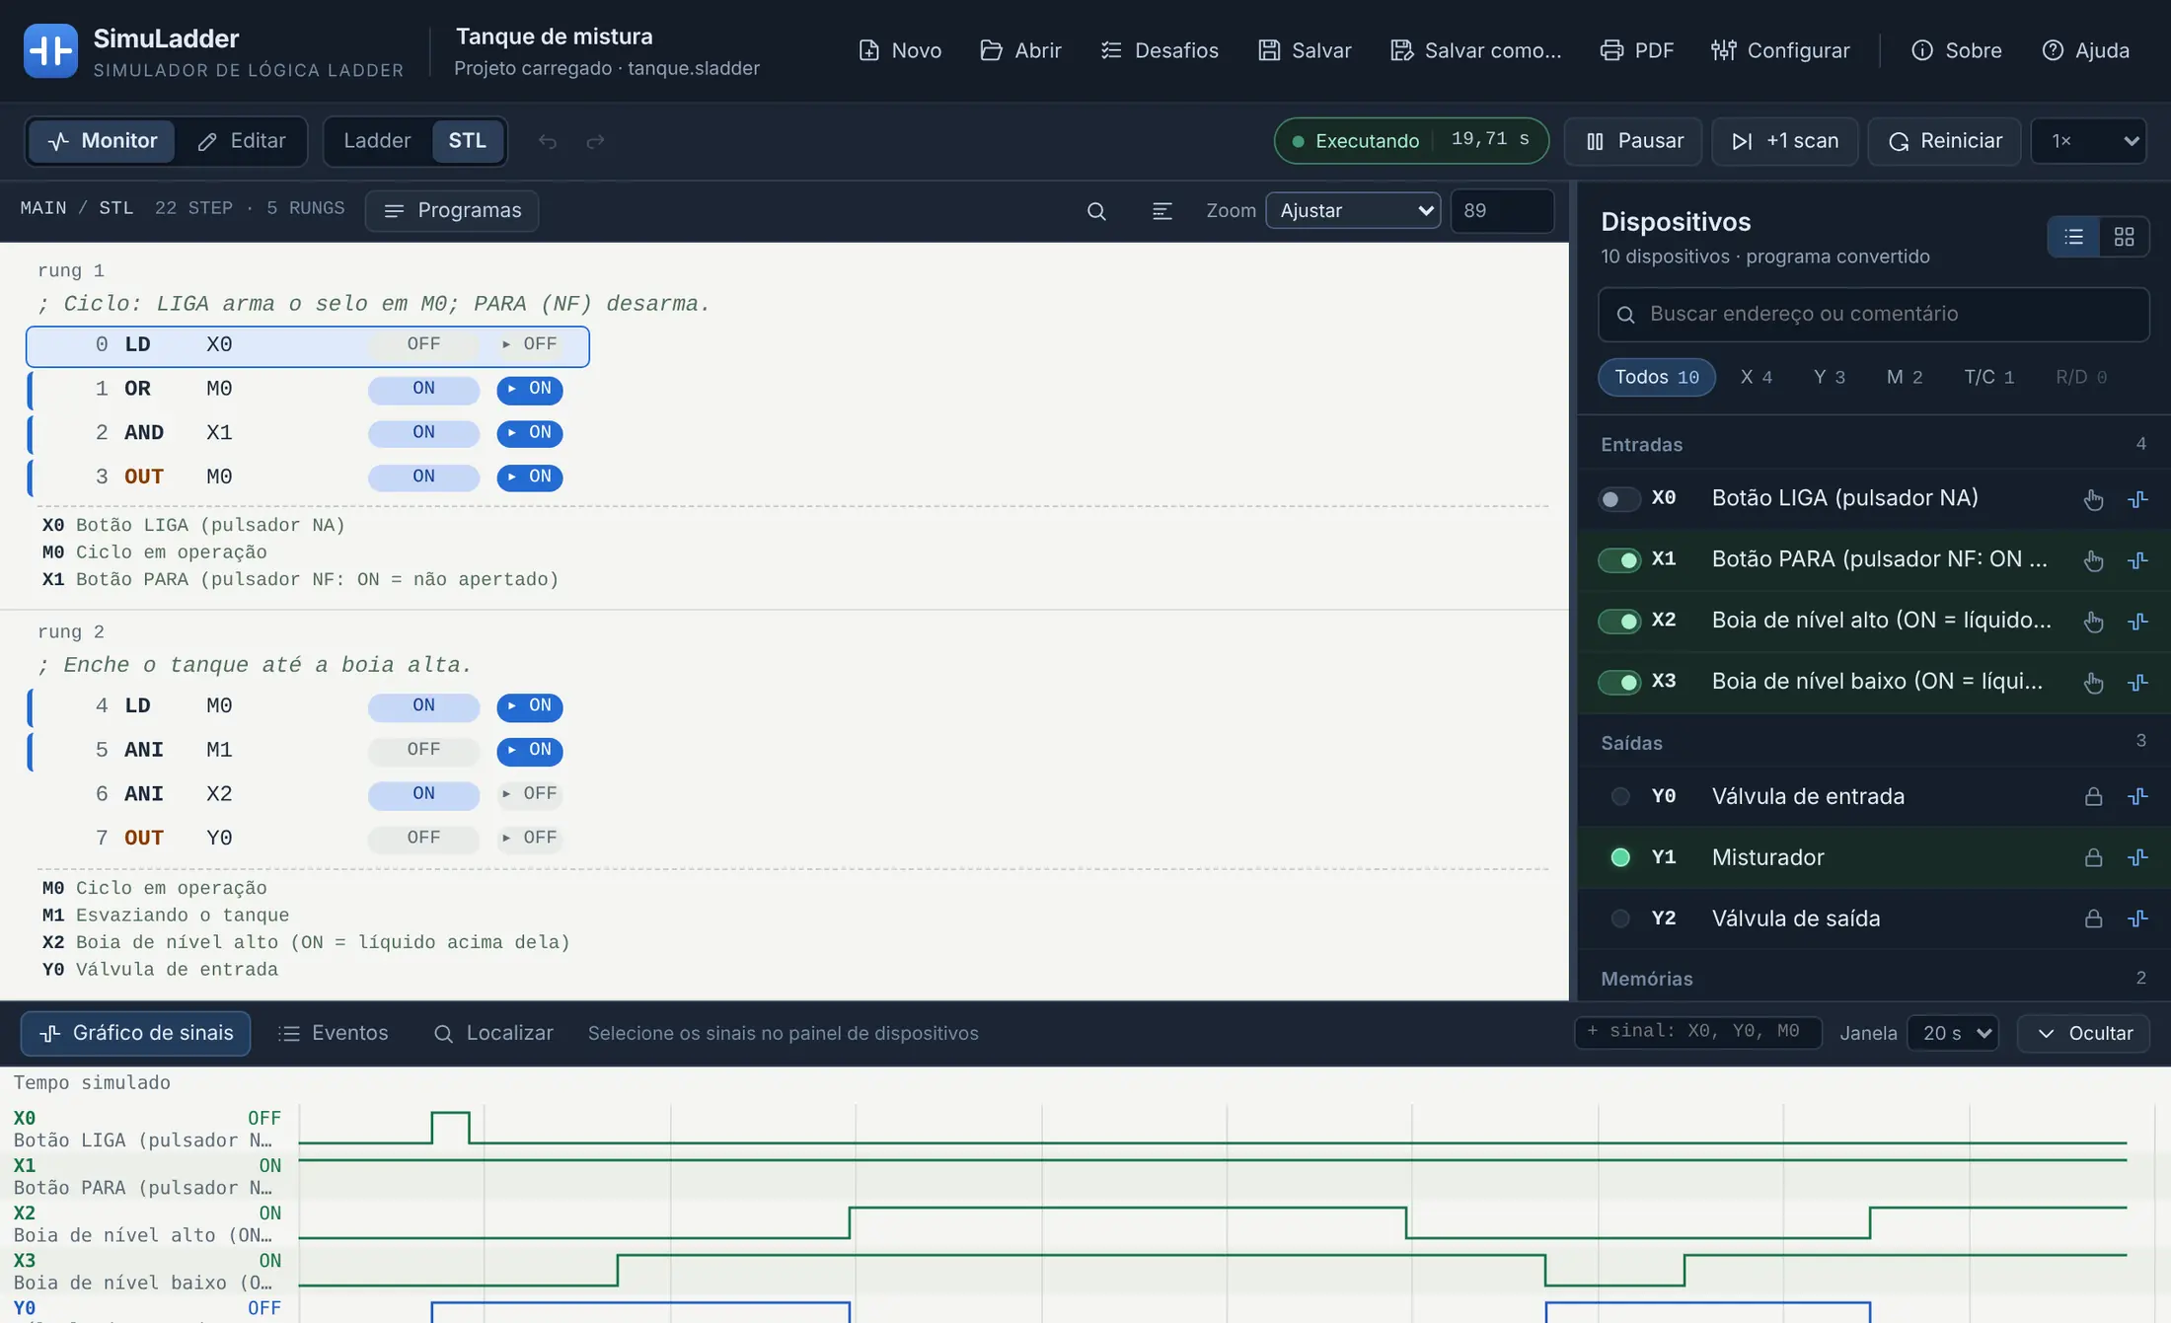
Task: Click the Reiniciar button
Action: pos(1944,142)
